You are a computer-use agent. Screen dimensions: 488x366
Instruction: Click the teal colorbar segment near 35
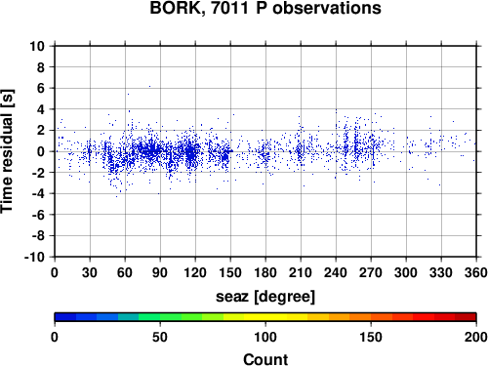pyautogui.click(x=129, y=317)
